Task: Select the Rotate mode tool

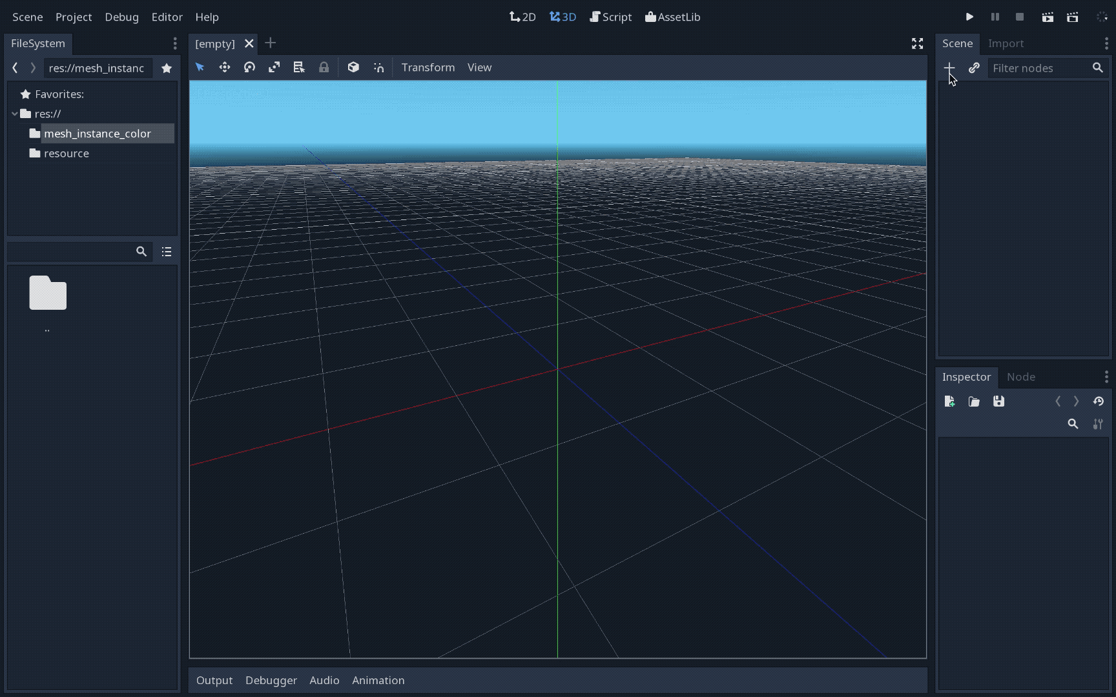Action: click(249, 68)
